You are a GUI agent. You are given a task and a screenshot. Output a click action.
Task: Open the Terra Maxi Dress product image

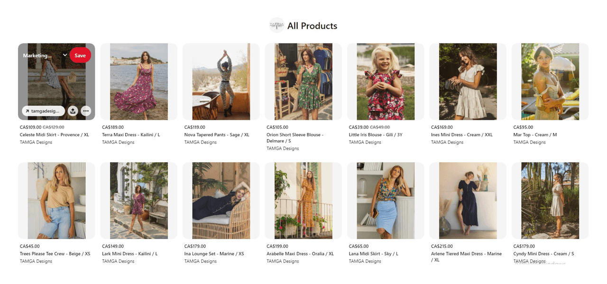coord(138,81)
